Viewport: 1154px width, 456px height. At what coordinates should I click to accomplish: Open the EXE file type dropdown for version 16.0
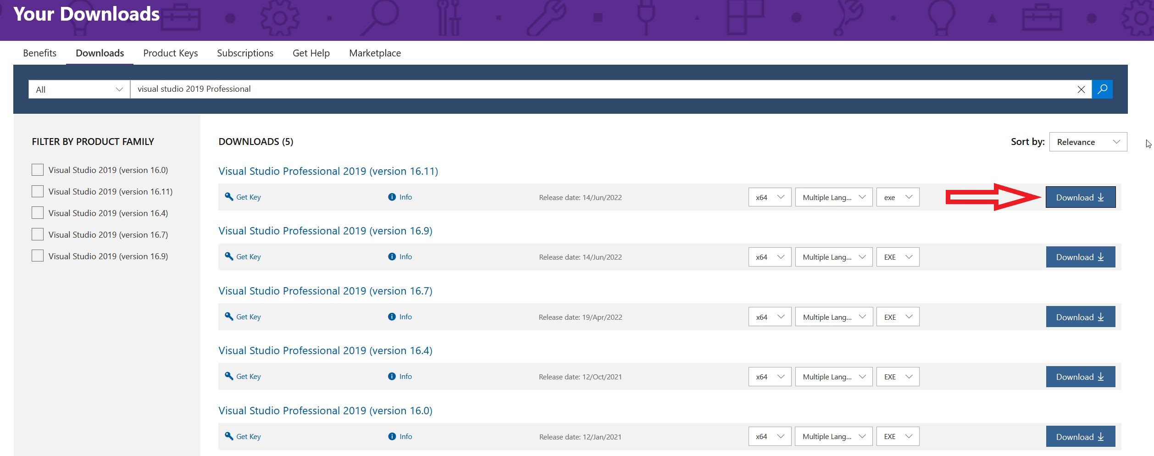(x=898, y=437)
